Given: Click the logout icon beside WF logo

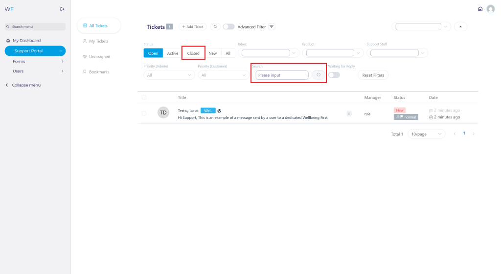Looking at the screenshot, I should pos(62,9).
